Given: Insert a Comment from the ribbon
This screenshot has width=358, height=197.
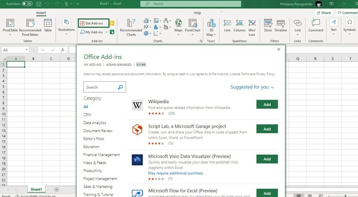Looking at the screenshot, I should pyautogui.click(x=316, y=25).
